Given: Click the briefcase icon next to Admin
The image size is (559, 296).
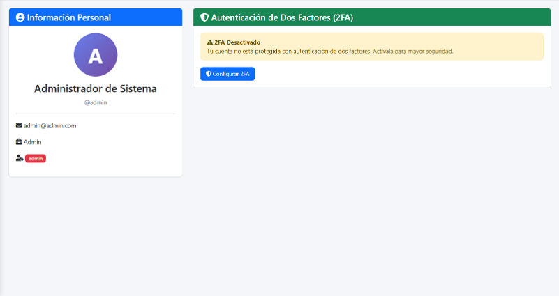Looking at the screenshot, I should pos(19,142).
